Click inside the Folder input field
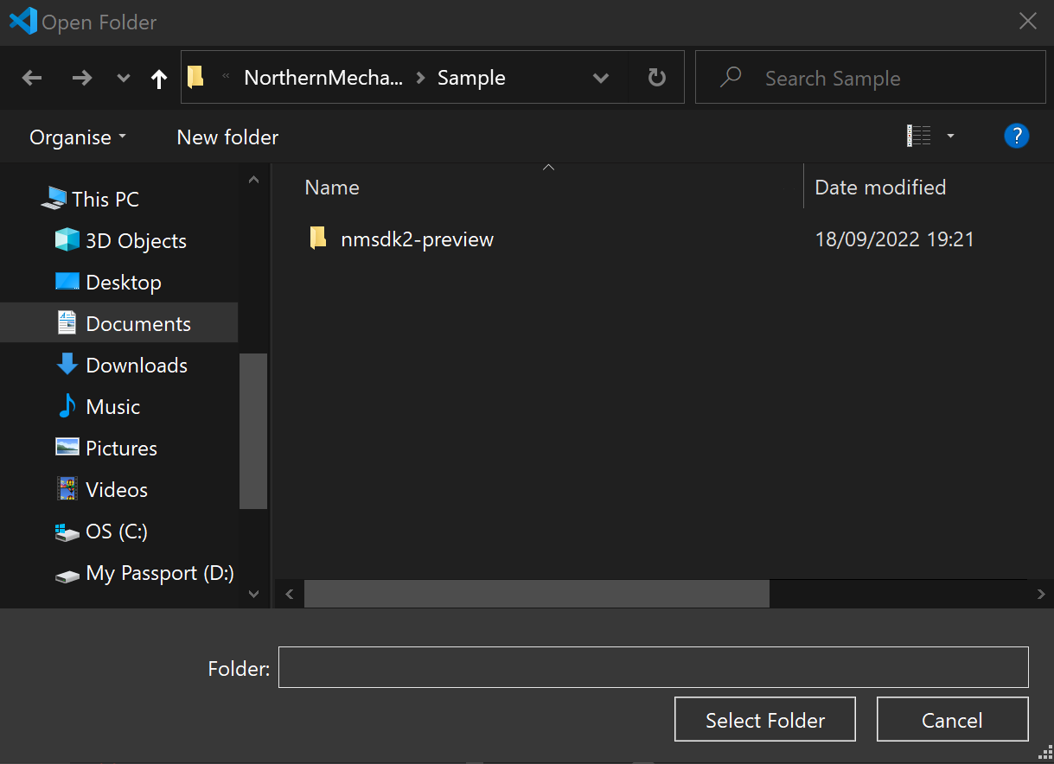The width and height of the screenshot is (1054, 764). coord(652,666)
